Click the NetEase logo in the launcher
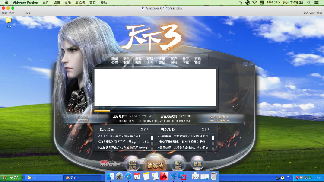The image size is (324, 182). 110,163
